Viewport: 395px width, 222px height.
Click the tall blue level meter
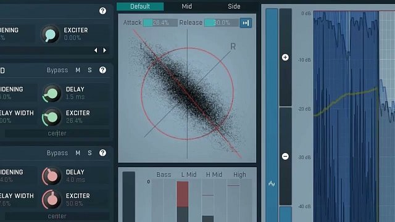pos(272,115)
